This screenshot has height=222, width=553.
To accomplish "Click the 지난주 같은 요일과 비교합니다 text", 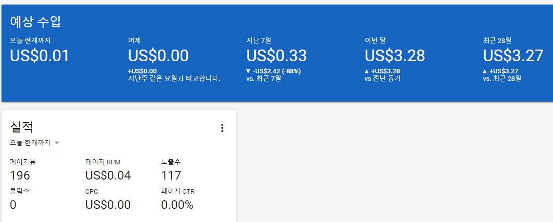I will point(174,78).
